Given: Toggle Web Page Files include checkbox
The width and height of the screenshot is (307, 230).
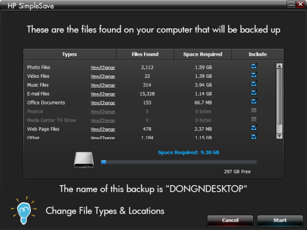Looking at the screenshot, I should (x=254, y=128).
